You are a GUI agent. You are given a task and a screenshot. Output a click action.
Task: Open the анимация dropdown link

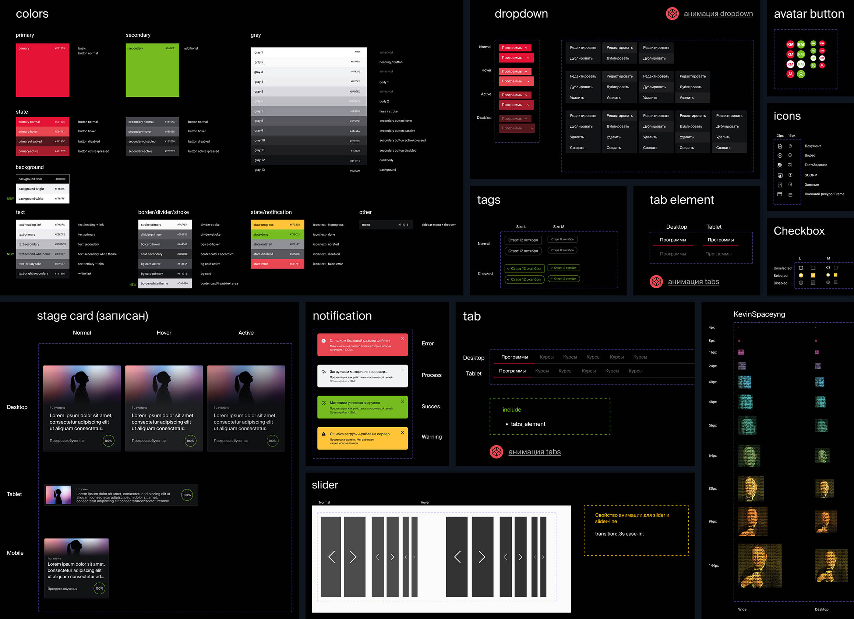(x=718, y=14)
